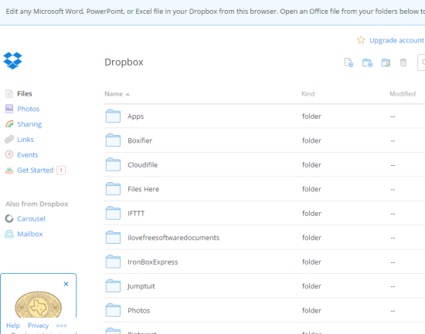Click the Cloudifile folder icon
The height and width of the screenshot is (334, 425).
[x=113, y=164]
